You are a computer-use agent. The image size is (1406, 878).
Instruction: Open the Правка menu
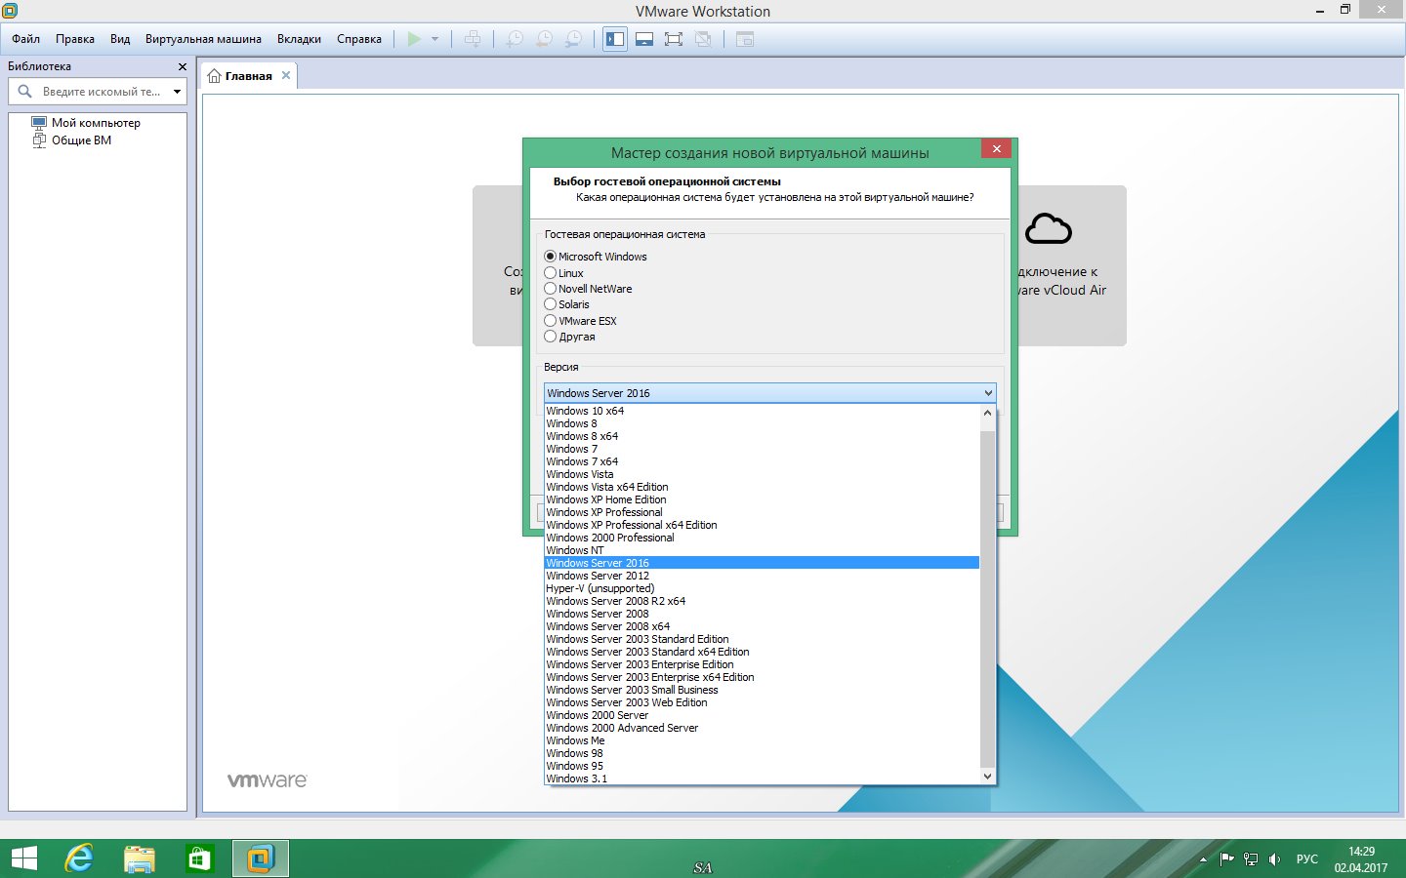click(75, 39)
